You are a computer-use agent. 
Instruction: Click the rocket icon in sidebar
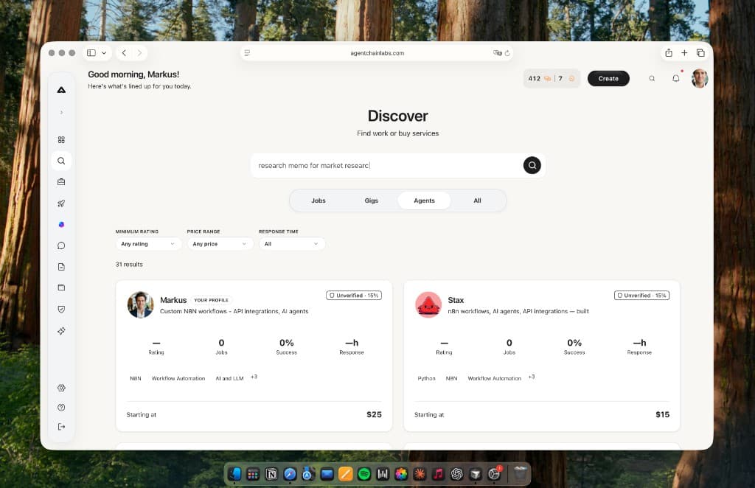[x=61, y=203]
